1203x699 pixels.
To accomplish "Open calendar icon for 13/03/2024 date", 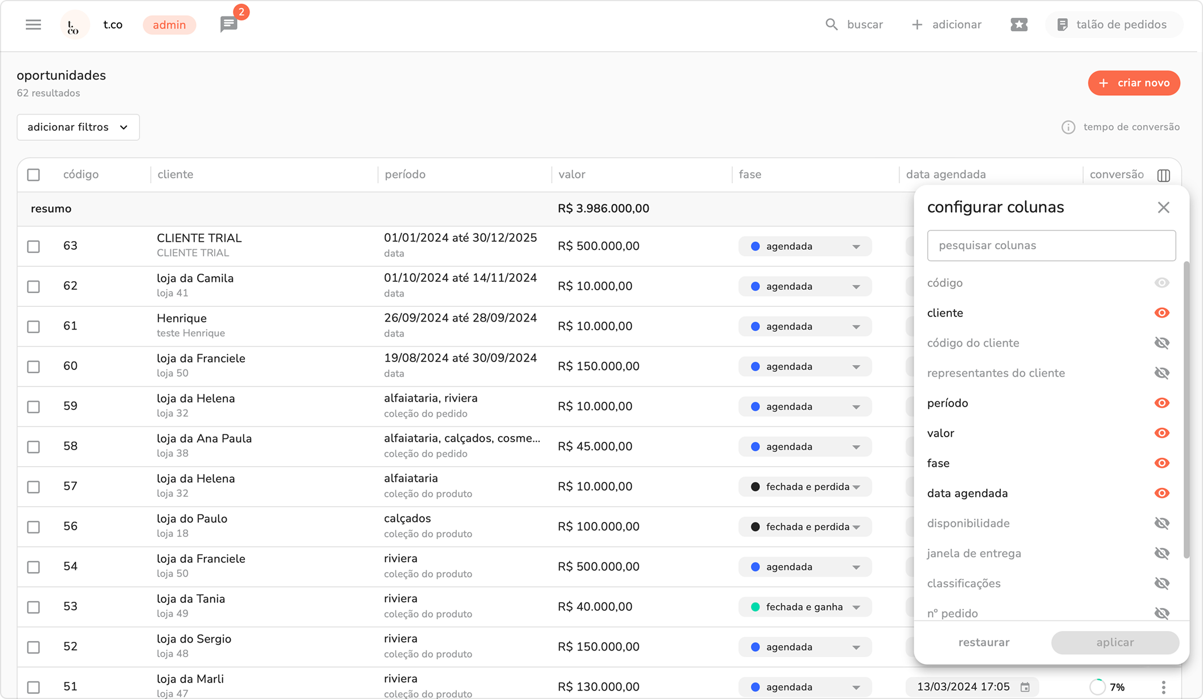I will coord(1025,687).
